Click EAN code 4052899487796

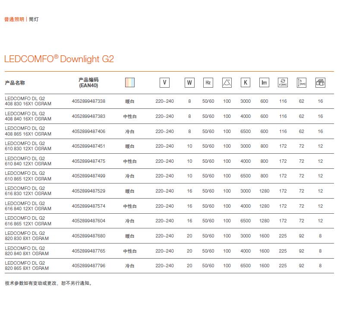click(x=88, y=266)
